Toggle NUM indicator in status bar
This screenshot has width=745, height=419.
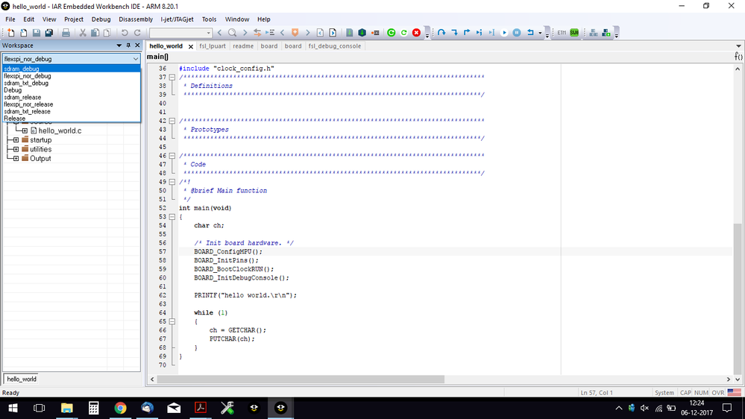(701, 393)
